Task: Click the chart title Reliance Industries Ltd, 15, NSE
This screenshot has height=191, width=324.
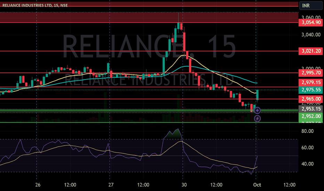Action: [x=35, y=5]
